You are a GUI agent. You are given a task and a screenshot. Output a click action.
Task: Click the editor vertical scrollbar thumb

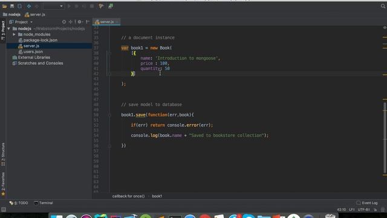385,138
